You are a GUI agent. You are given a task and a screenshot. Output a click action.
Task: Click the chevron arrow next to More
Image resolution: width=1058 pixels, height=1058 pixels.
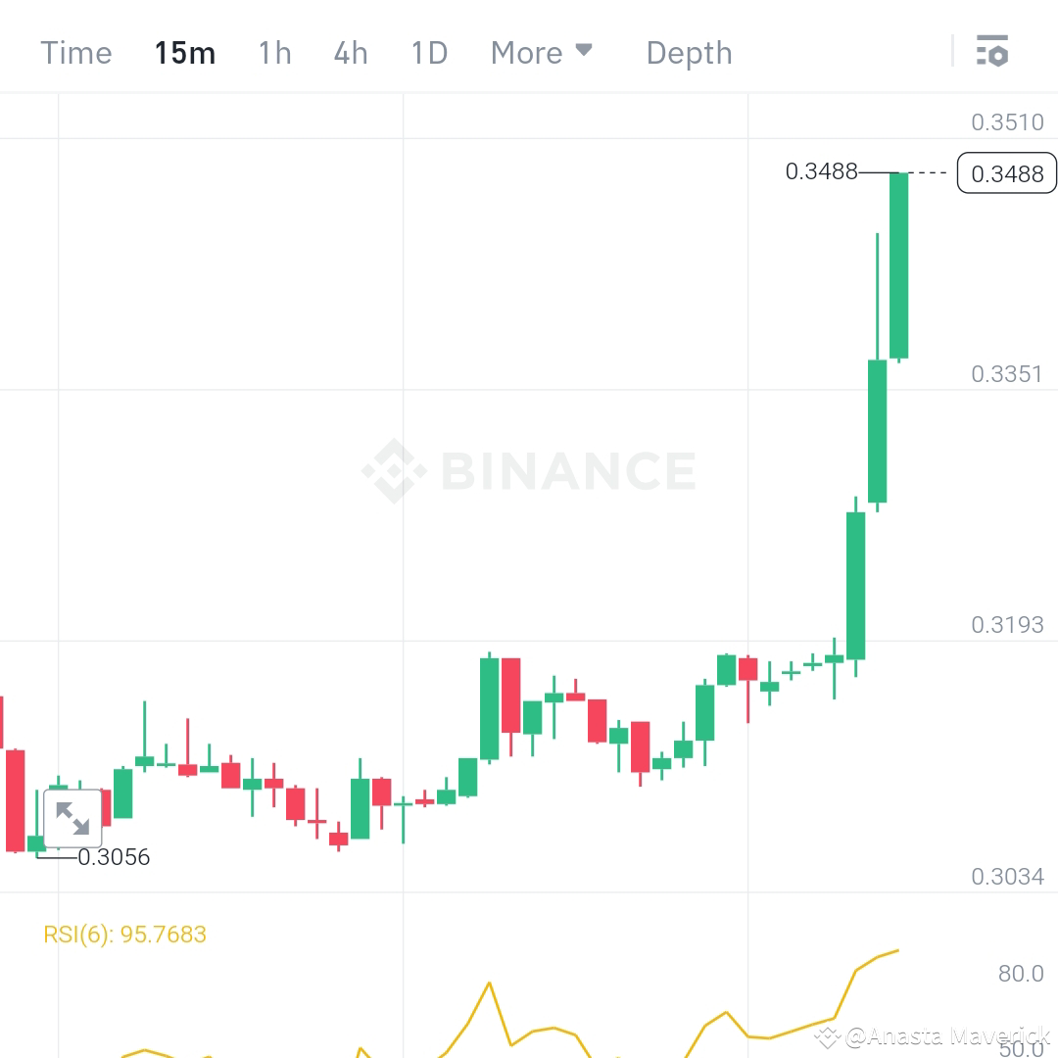tap(585, 51)
